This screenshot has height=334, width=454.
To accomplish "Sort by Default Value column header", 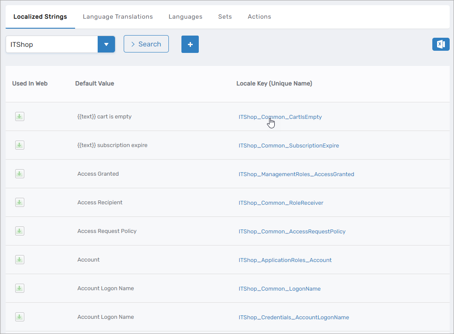I will click(x=95, y=84).
